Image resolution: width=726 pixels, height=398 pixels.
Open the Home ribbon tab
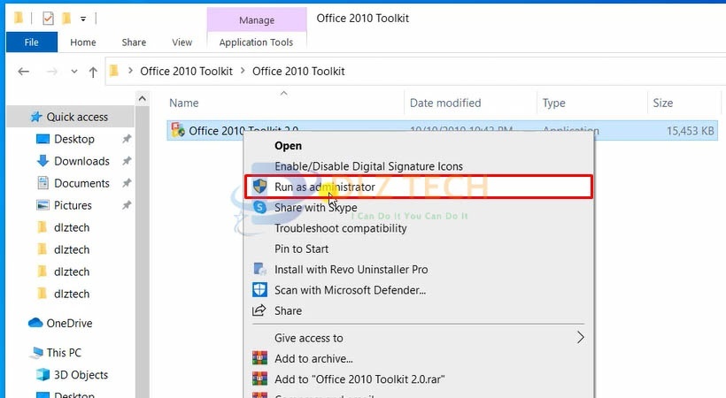83,42
